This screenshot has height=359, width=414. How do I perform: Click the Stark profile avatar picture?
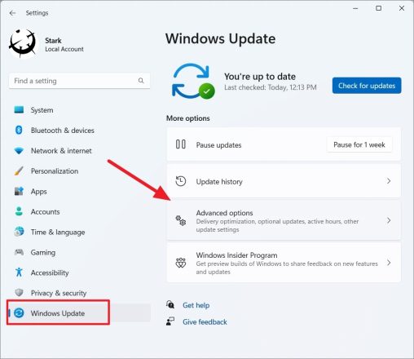[x=23, y=43]
